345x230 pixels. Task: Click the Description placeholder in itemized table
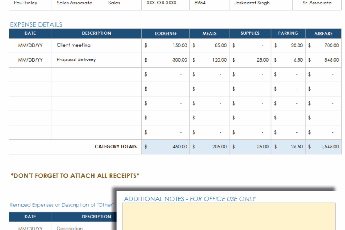tap(70, 228)
